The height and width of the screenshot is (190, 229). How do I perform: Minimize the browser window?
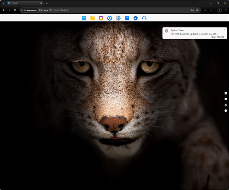(x=210, y=3)
